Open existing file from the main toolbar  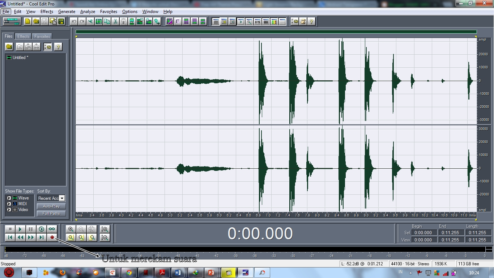(36, 21)
